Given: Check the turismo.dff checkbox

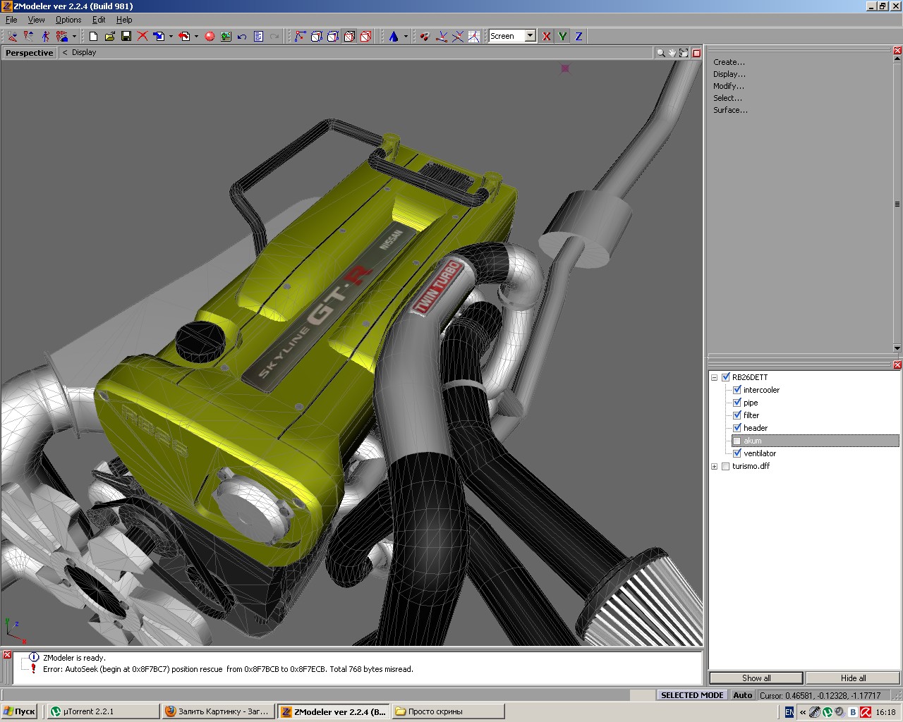Looking at the screenshot, I should (x=726, y=466).
